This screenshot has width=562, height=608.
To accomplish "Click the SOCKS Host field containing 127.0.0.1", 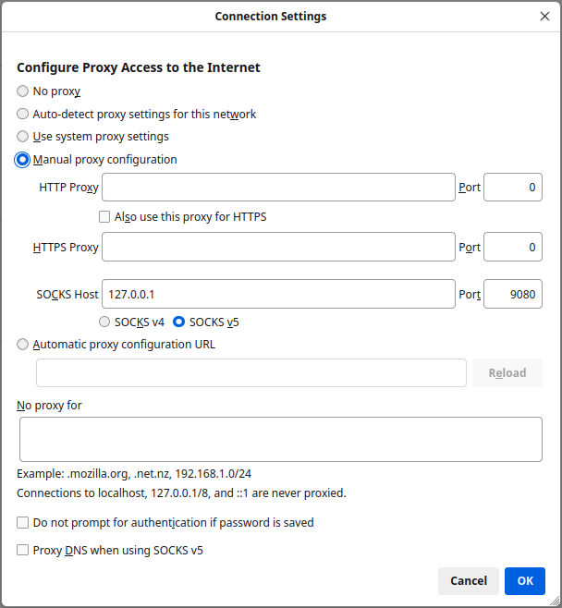I will [278, 295].
